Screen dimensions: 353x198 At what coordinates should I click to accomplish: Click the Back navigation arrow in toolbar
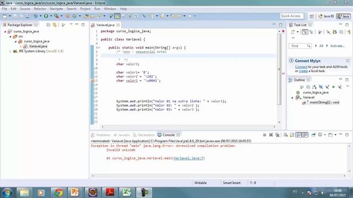click(x=179, y=16)
